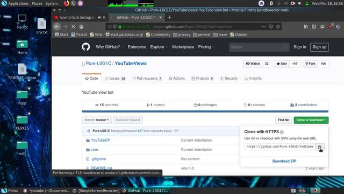Screen dimensions: 344x194
Task: View the 15 commits link
Action: click(107, 105)
